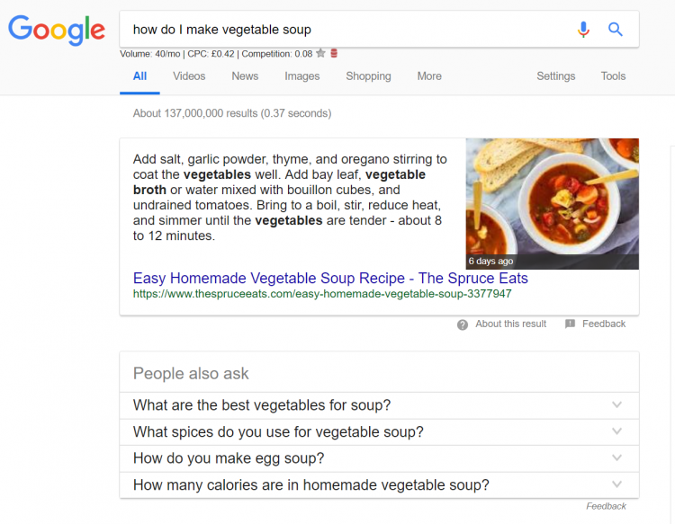Click the blue magnifying glass search icon
The height and width of the screenshot is (524, 675).
[616, 30]
